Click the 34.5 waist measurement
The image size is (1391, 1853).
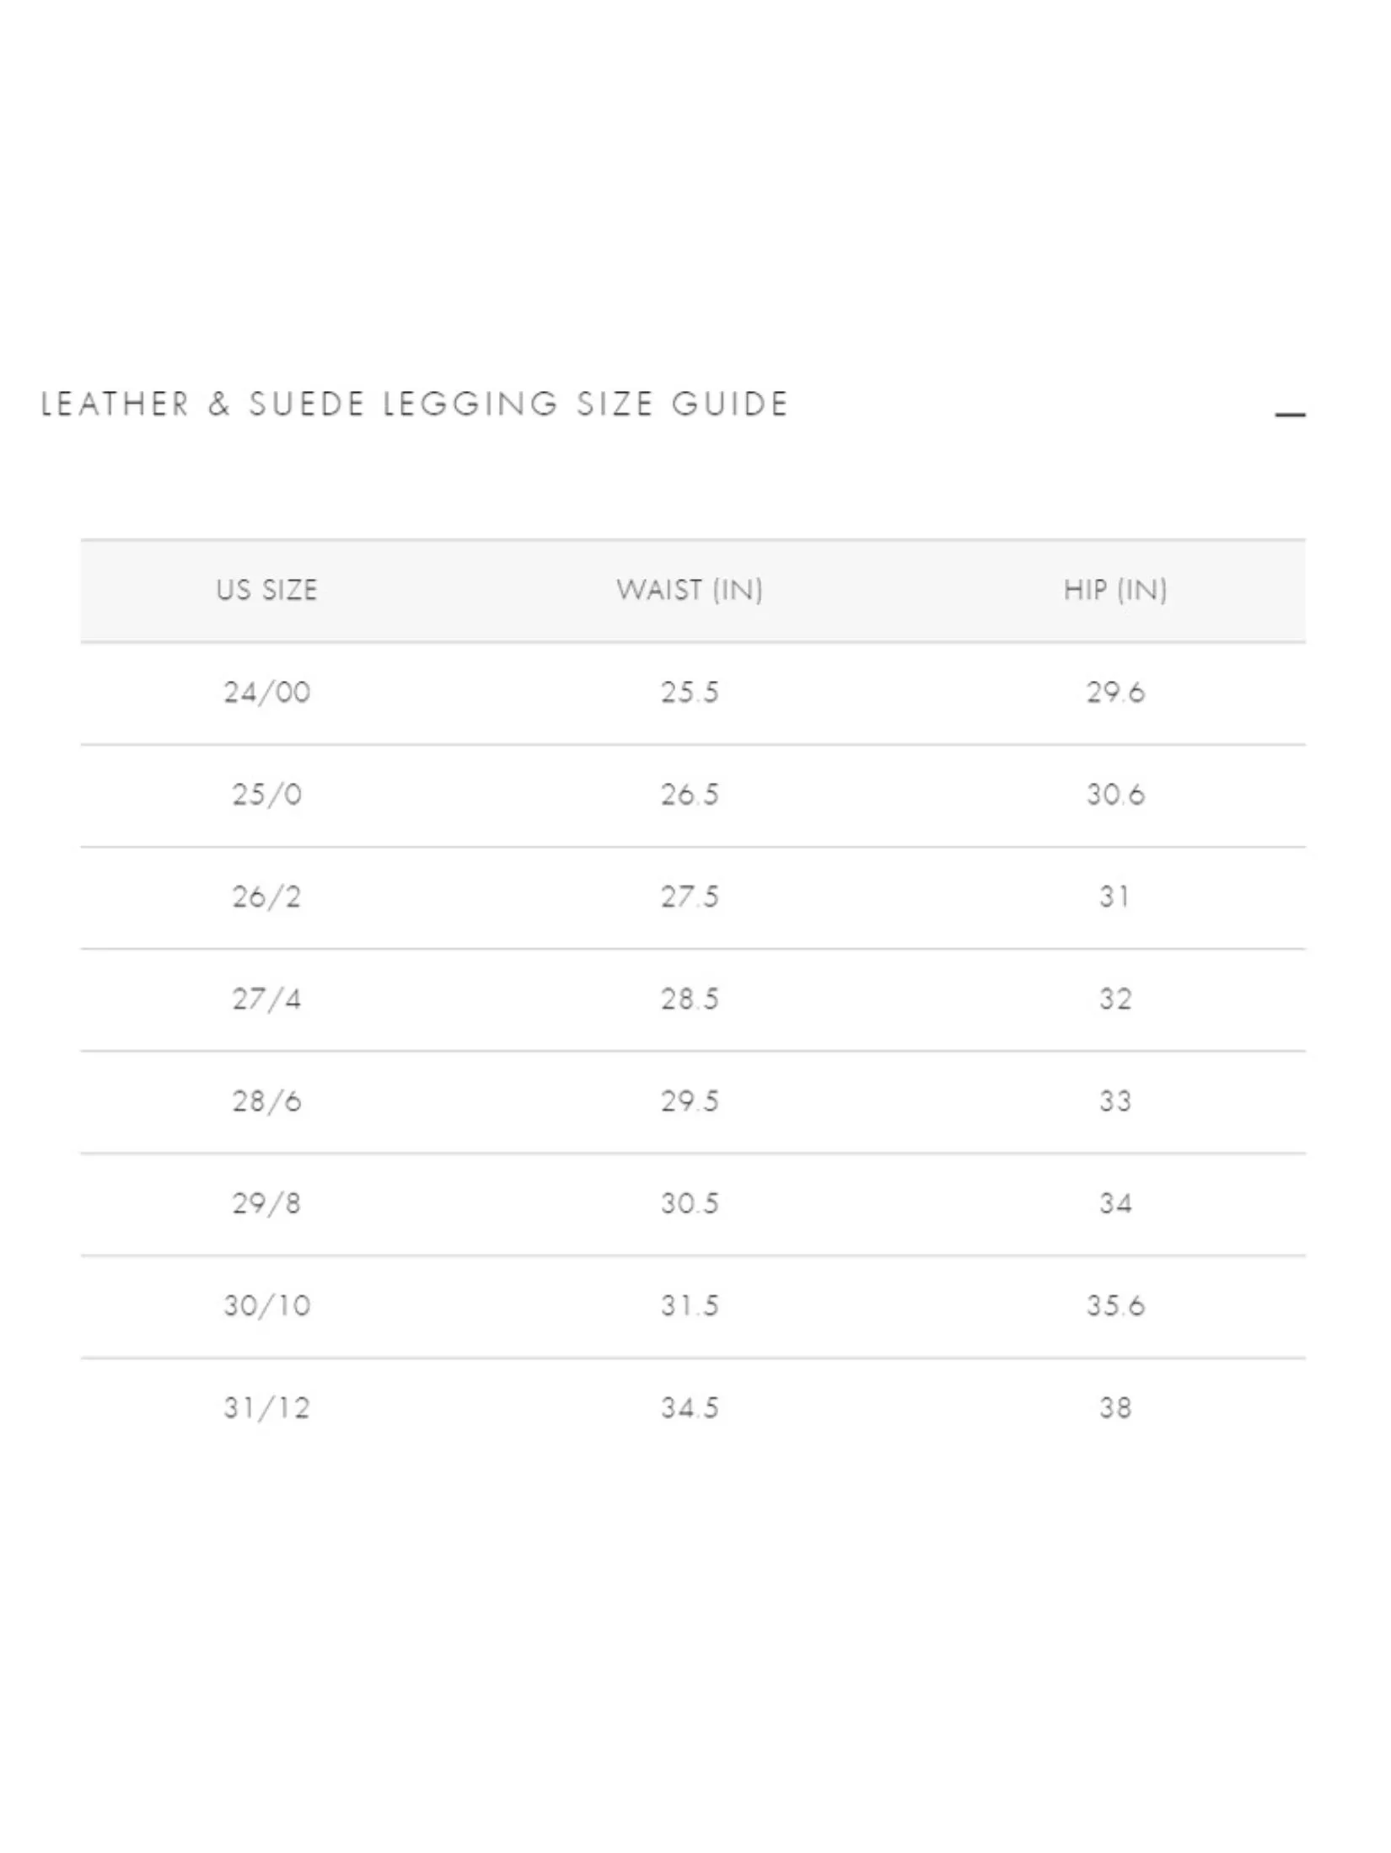coord(690,1408)
